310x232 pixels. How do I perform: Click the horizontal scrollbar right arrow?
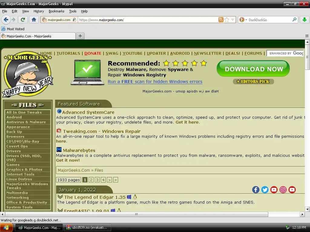click(x=302, y=214)
